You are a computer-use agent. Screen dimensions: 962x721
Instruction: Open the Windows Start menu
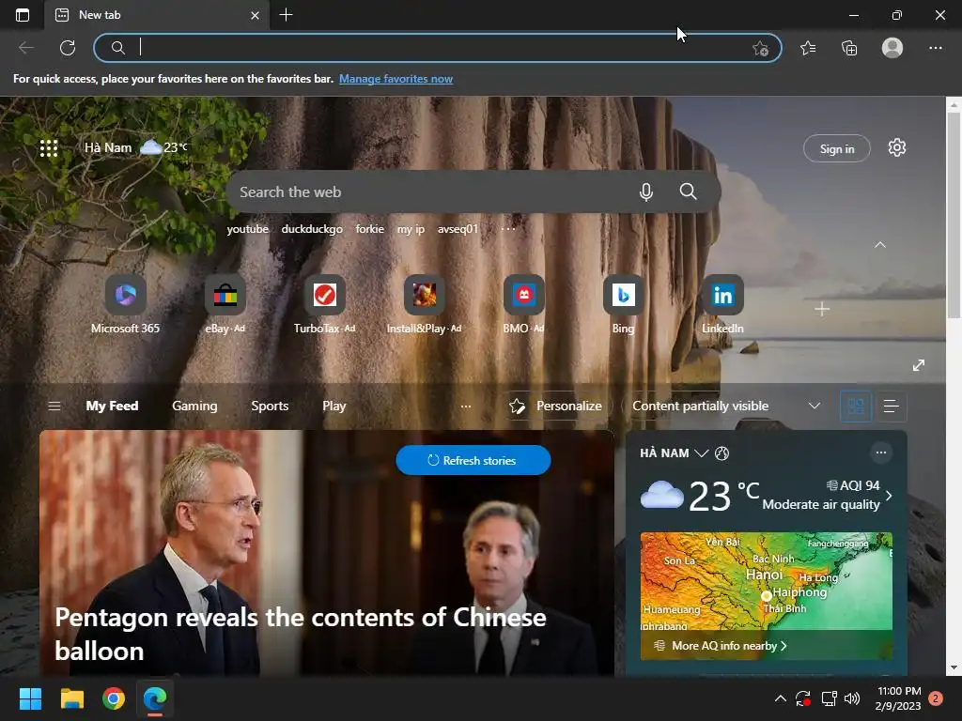point(30,698)
